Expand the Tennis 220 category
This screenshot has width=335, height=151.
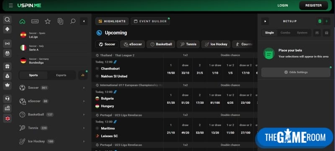point(54,128)
